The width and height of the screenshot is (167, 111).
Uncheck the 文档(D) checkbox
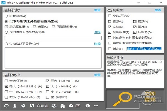pyautogui.click(x=110, y=27)
